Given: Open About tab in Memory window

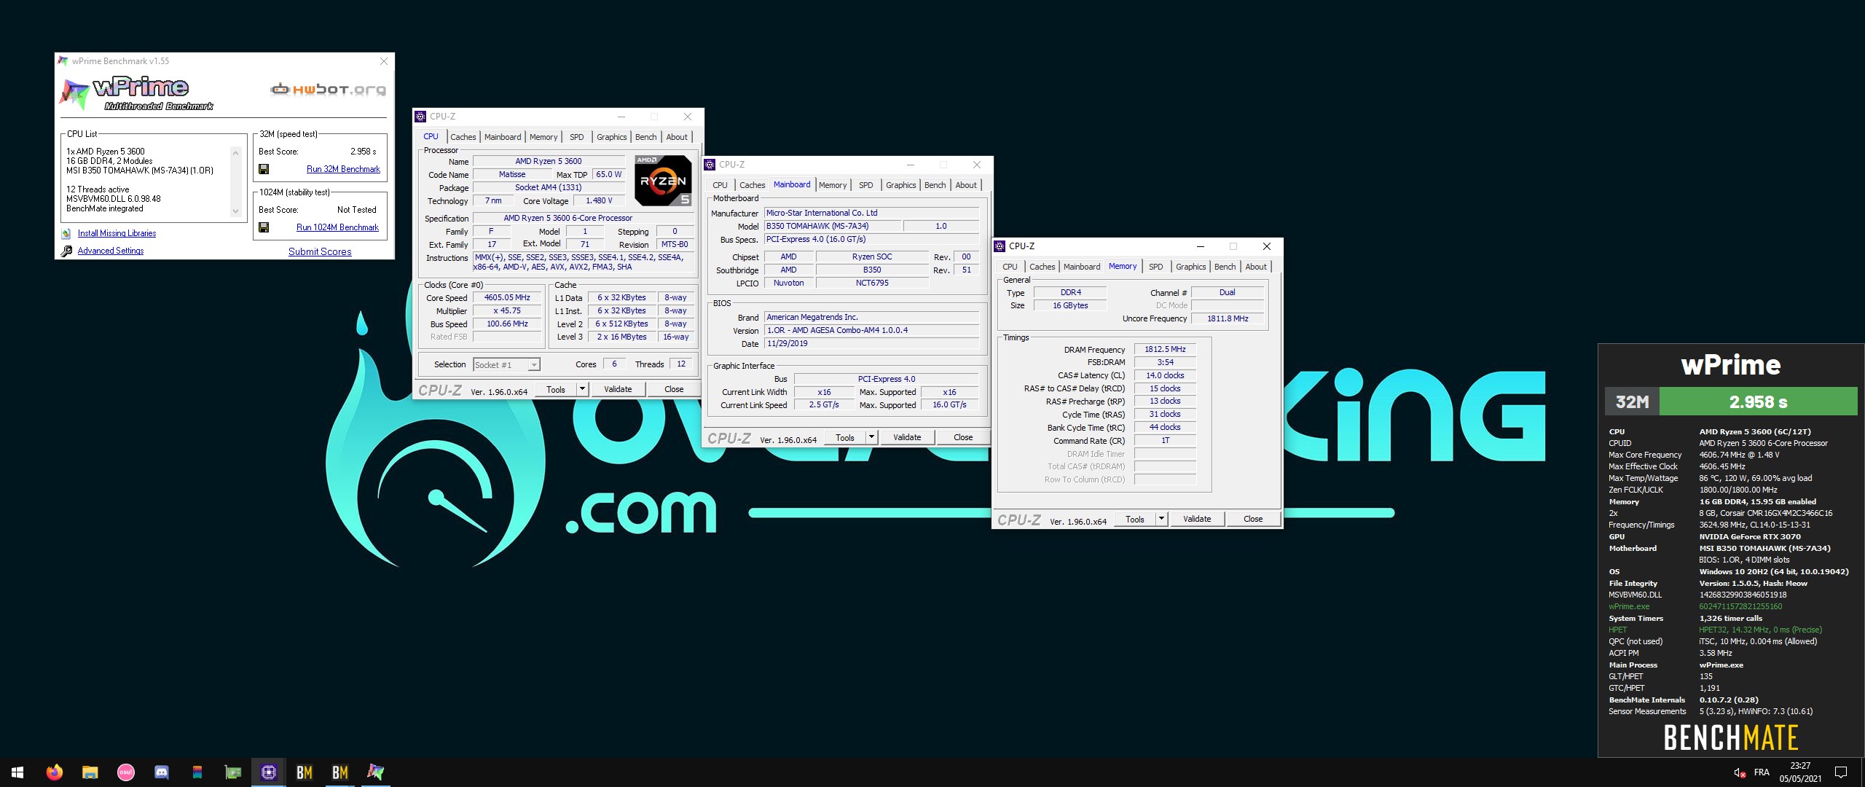Looking at the screenshot, I should point(1256,267).
